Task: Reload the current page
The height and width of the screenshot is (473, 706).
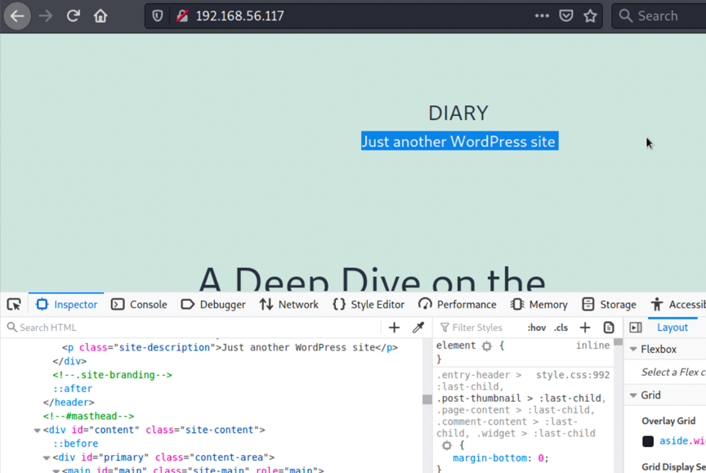Action: 73,16
